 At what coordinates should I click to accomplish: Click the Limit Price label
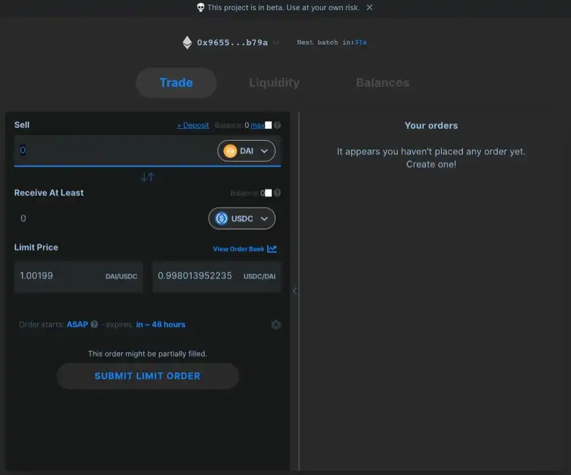click(x=36, y=247)
